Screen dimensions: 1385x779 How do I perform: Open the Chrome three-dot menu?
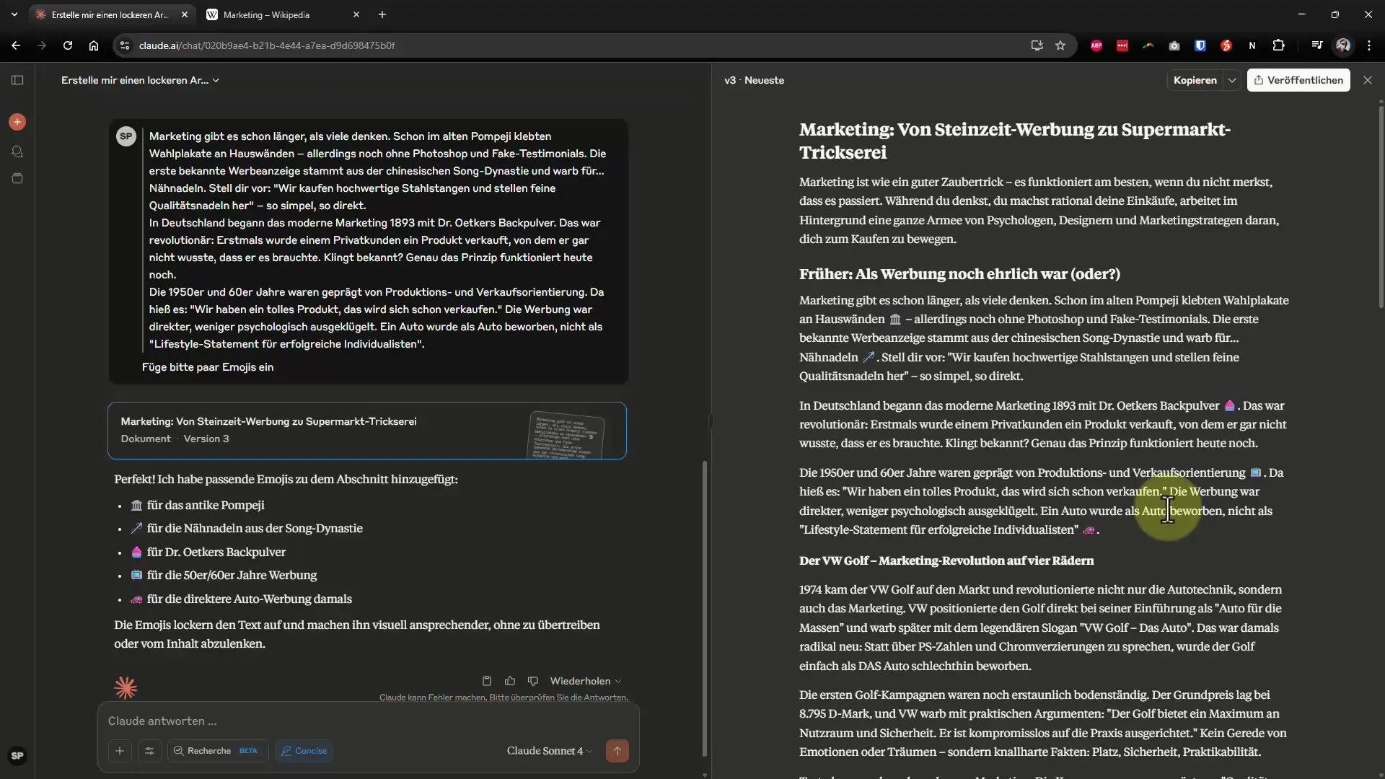click(x=1369, y=45)
